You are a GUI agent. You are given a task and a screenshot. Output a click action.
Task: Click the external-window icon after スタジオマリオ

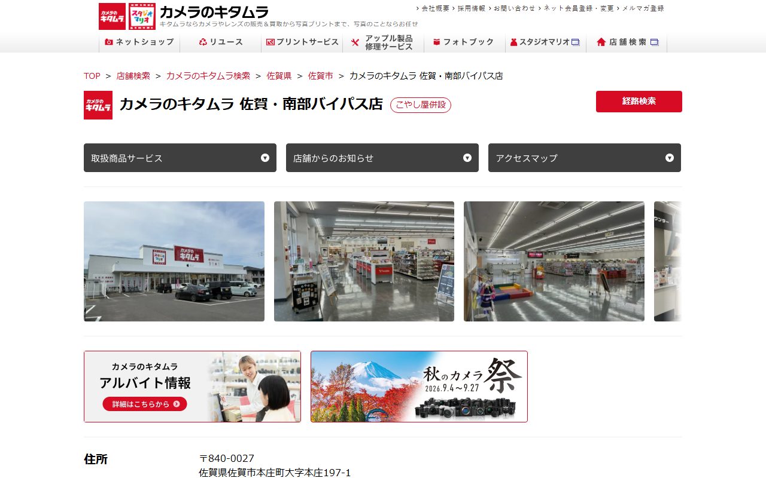coord(576,42)
